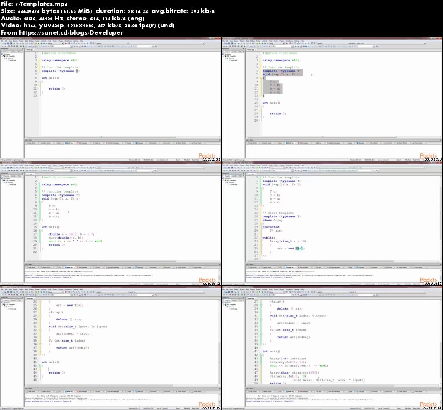Open the File menu in first frame's Code::Blocks
The width and height of the screenshot is (443, 410).
click(2, 41)
